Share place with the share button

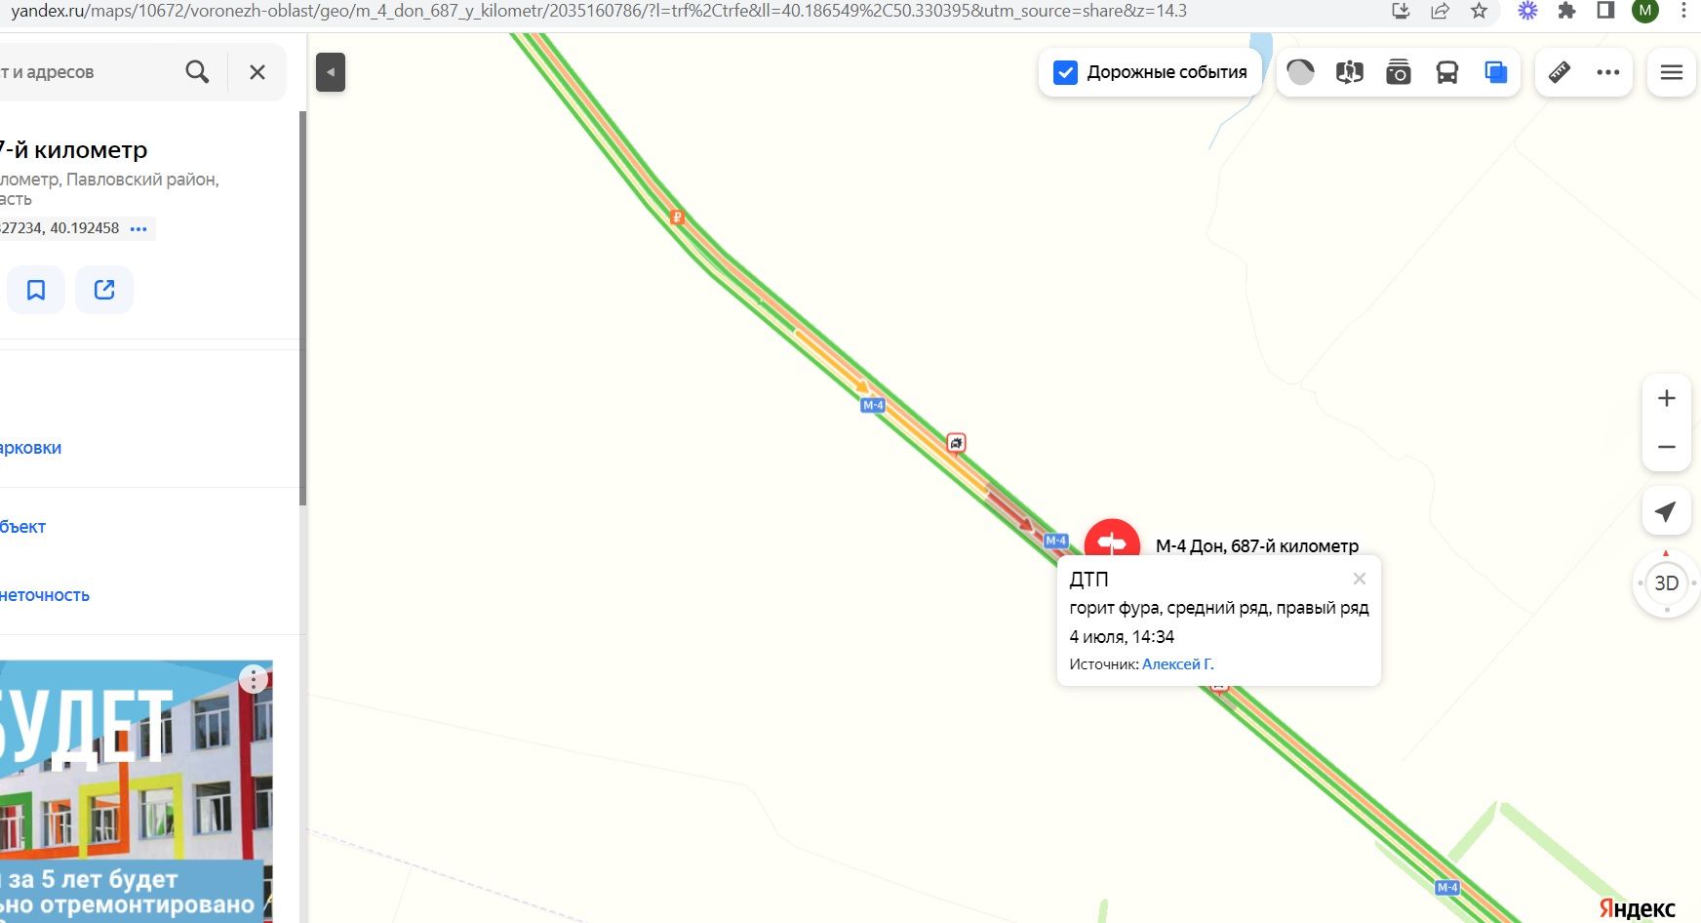point(104,290)
